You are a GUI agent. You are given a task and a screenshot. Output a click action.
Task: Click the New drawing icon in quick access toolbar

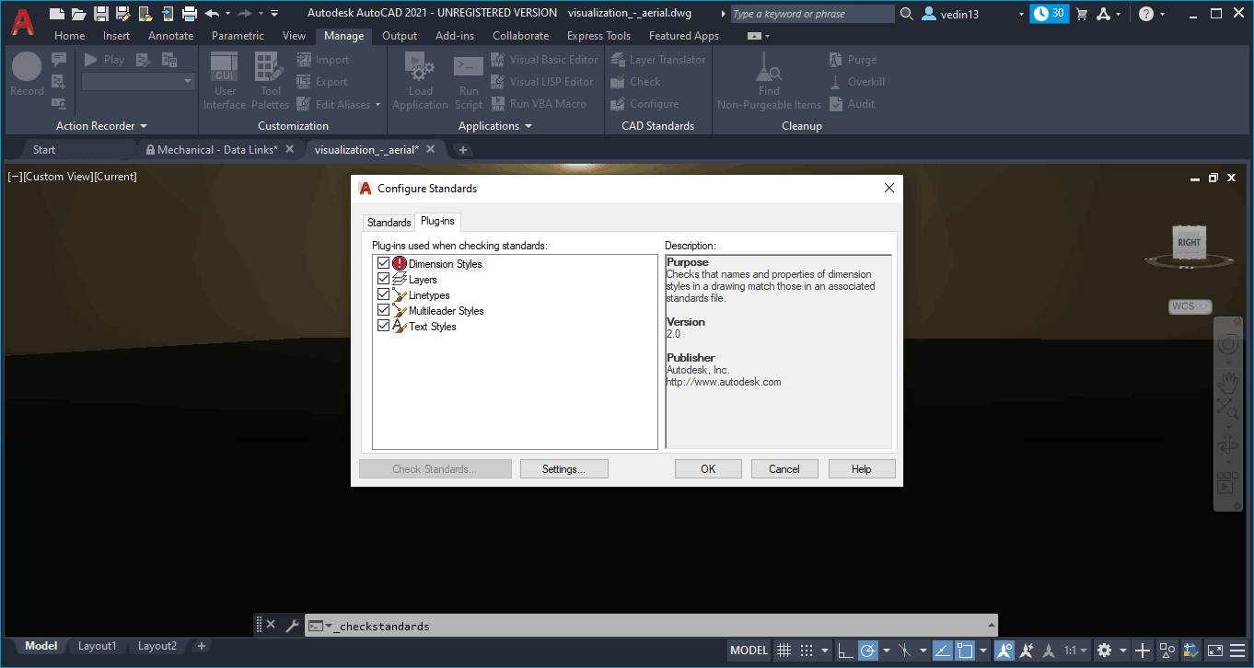tap(57, 13)
